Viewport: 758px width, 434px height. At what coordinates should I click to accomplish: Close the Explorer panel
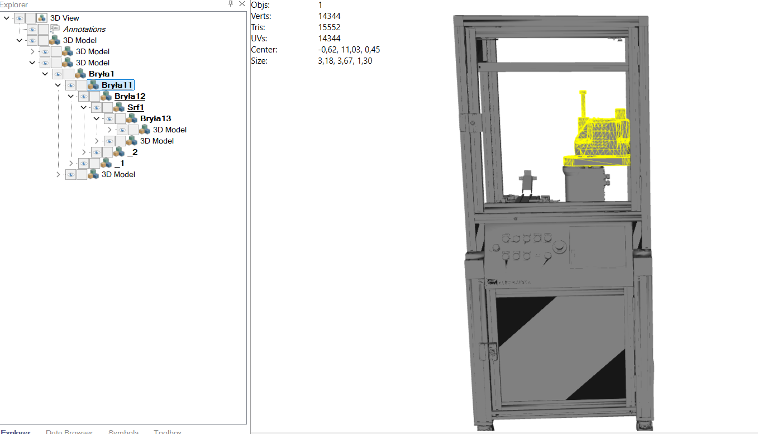click(242, 4)
